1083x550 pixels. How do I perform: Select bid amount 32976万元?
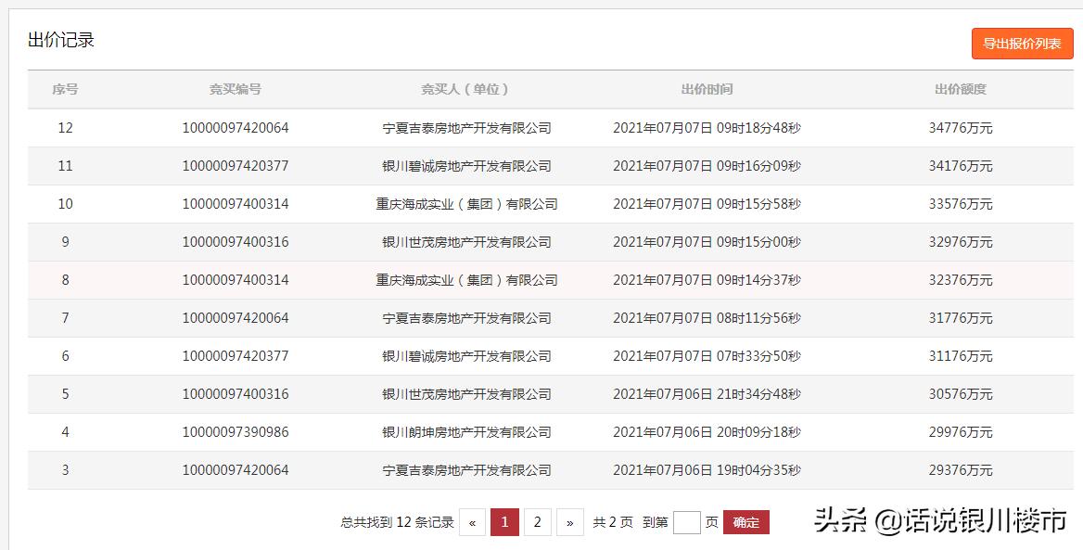pyautogui.click(x=960, y=242)
